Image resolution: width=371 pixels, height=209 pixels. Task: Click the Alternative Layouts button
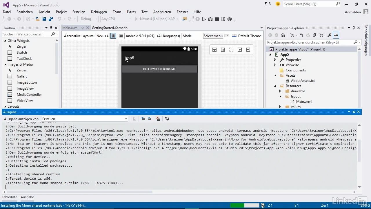(79, 36)
